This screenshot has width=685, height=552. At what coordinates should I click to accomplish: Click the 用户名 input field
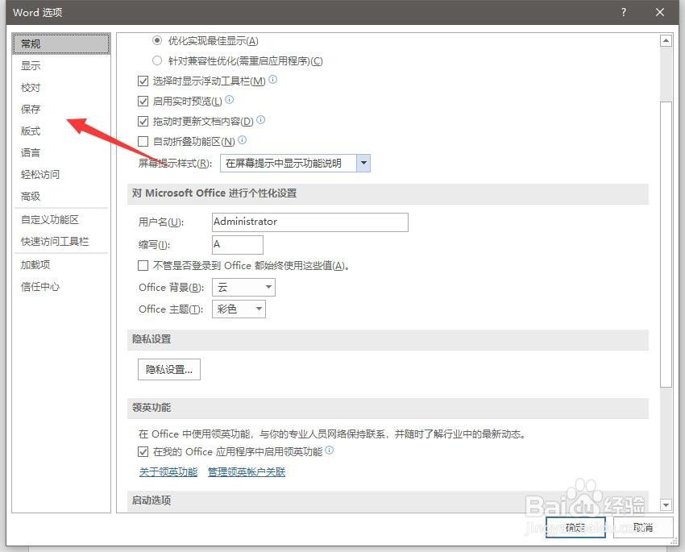pos(310,222)
